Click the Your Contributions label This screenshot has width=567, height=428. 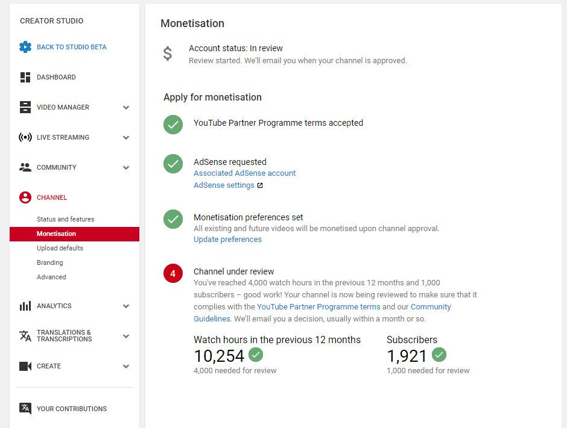72,409
